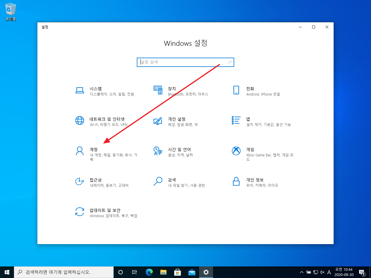Click the magnifier in the 설정 검색 box
The width and height of the screenshot is (371, 278).
pos(230,62)
